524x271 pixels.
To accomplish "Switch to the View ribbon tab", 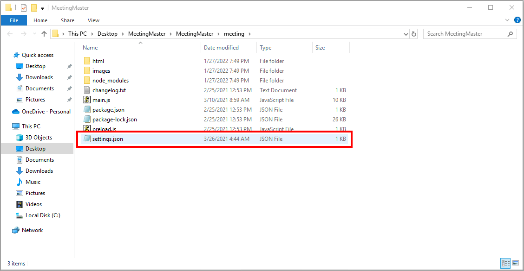I will (93, 20).
